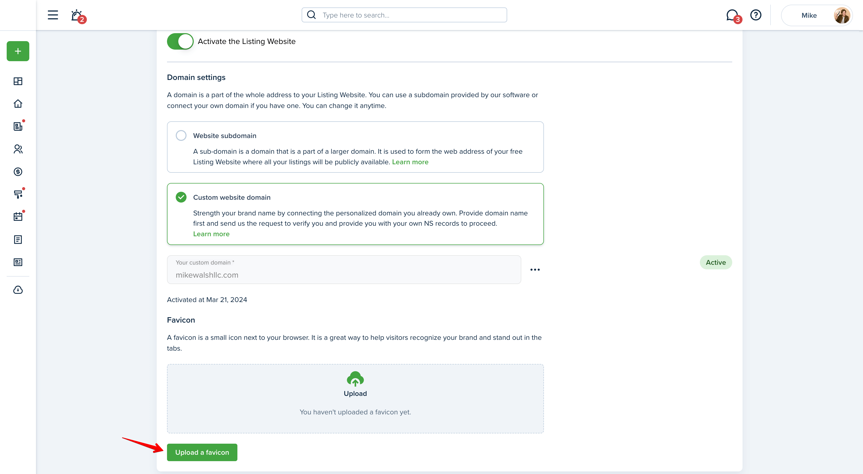Open the three-dots menu beside custom domain
This screenshot has width=863, height=474.
[535, 269]
